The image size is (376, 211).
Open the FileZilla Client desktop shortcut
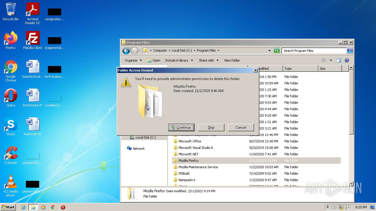click(33, 40)
